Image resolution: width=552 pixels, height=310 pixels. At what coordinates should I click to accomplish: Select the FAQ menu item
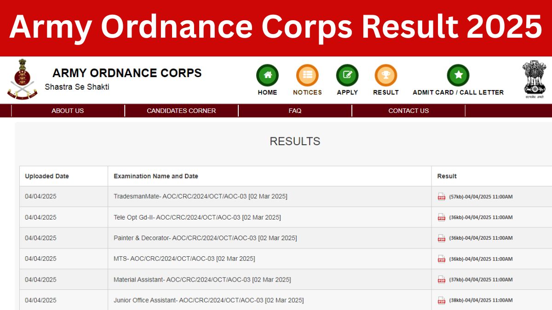(295, 111)
